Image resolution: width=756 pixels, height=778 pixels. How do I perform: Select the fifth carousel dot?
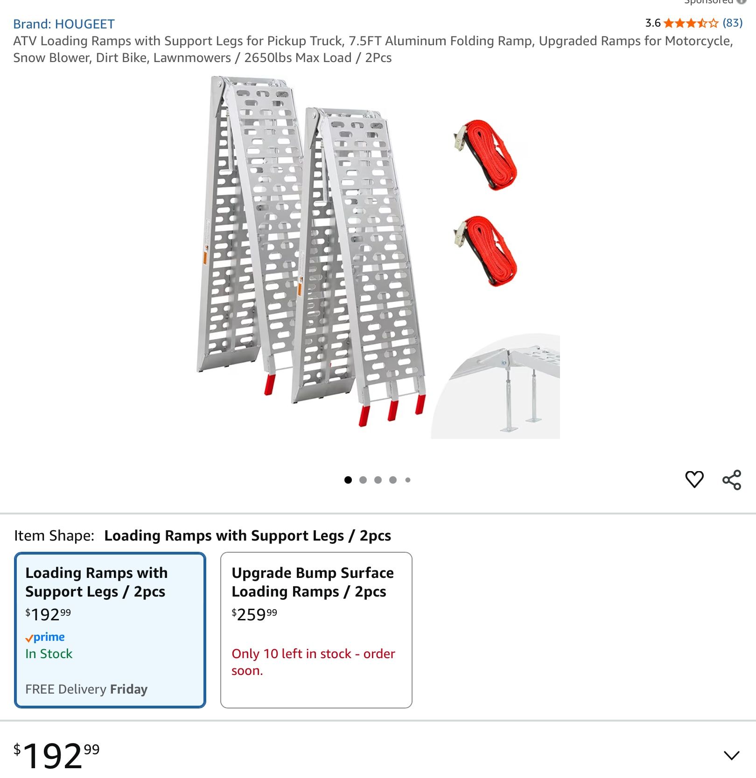coord(409,479)
